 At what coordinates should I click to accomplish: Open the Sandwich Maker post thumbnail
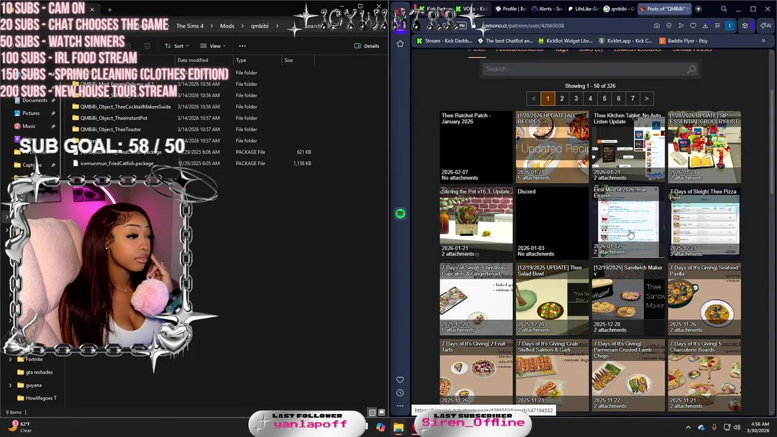point(628,299)
